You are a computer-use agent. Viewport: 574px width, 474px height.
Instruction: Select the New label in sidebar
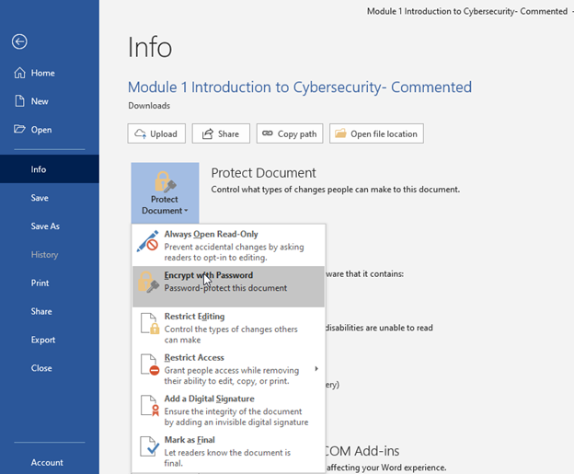tap(40, 101)
